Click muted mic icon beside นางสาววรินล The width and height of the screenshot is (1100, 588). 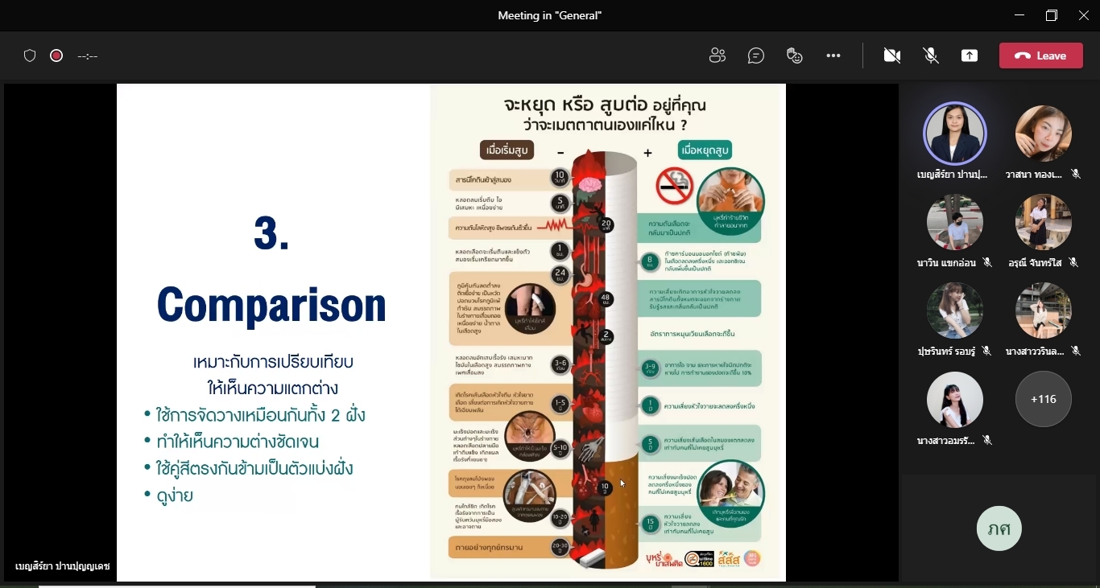click(x=1076, y=352)
